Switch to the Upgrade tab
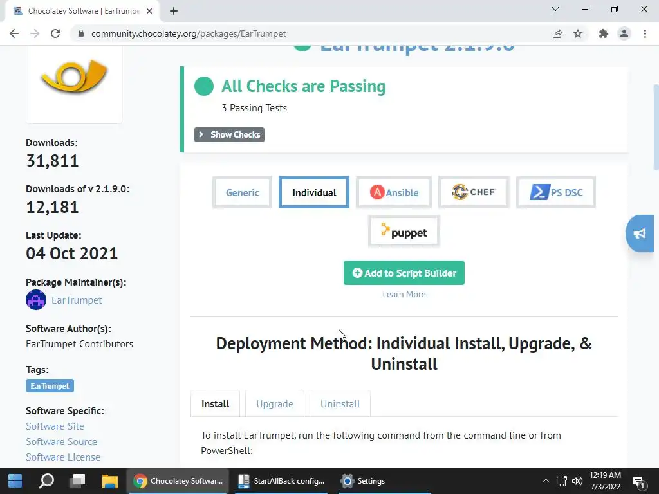 (x=274, y=404)
